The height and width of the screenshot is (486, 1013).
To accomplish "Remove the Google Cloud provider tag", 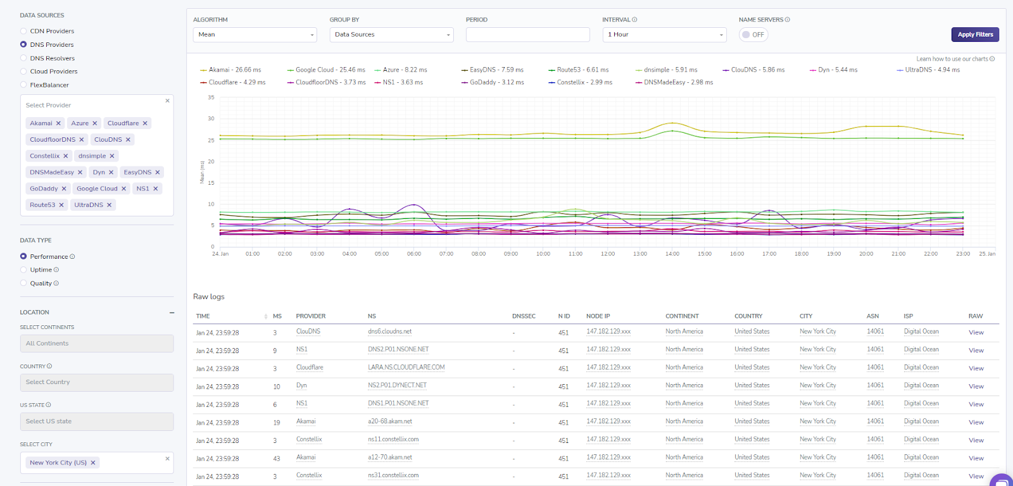I will pos(124,189).
